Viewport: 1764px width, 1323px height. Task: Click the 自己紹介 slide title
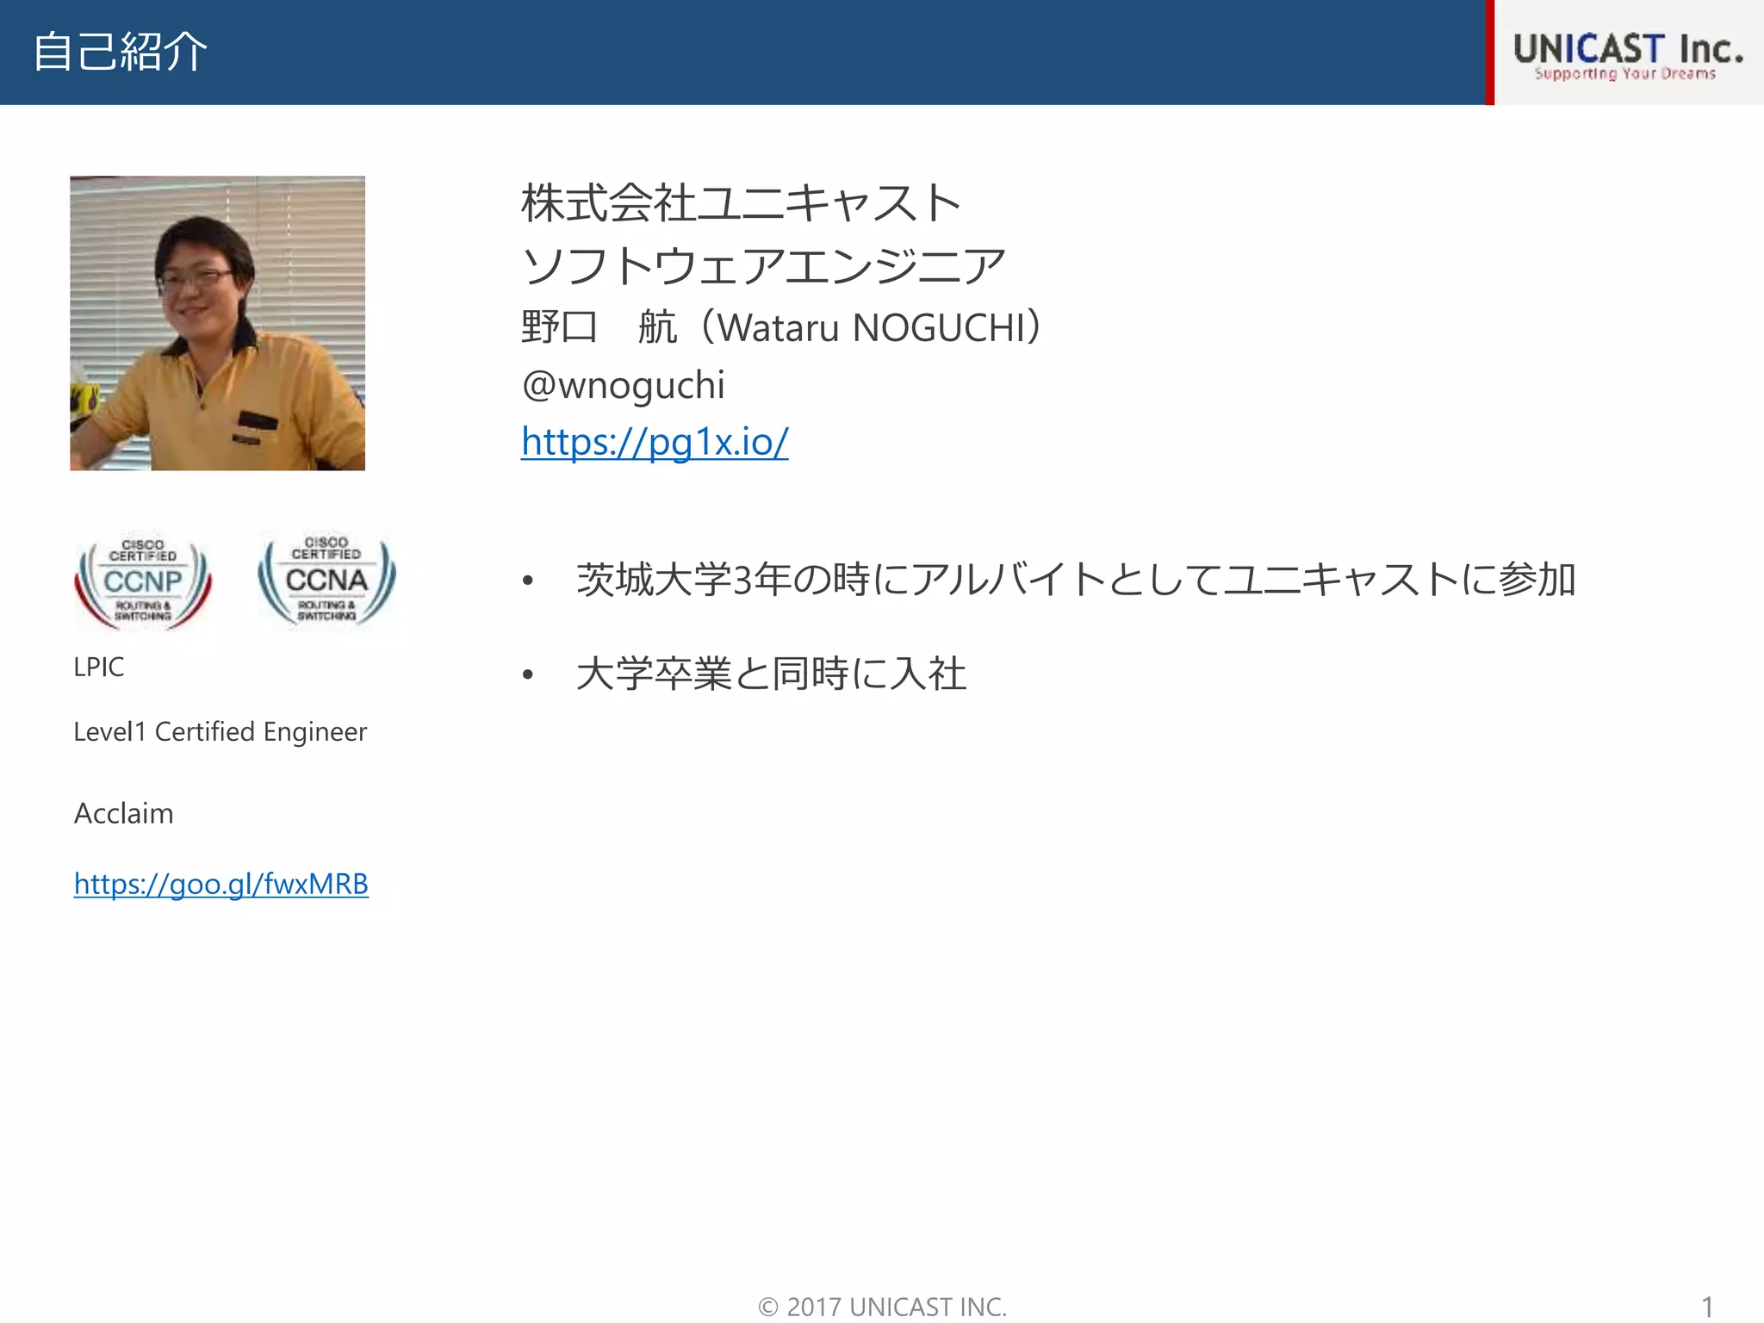(x=120, y=52)
